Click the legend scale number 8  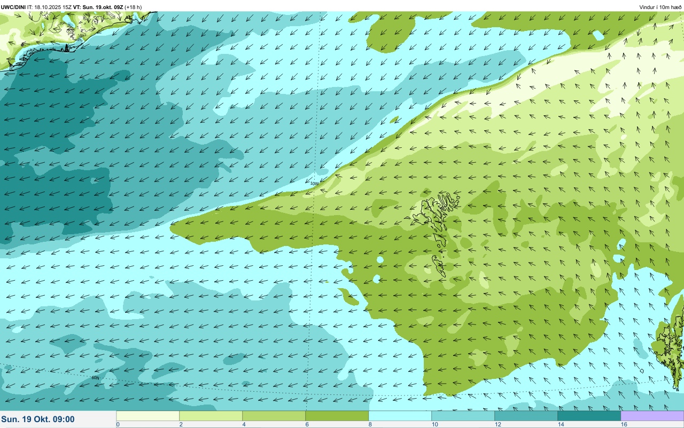coord(370,424)
